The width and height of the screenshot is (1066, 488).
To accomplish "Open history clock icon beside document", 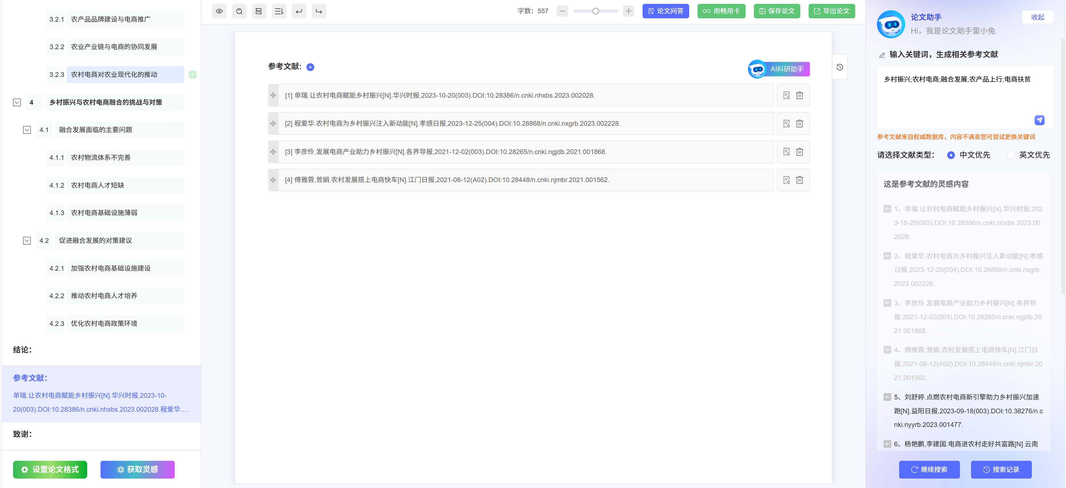I will coord(840,67).
